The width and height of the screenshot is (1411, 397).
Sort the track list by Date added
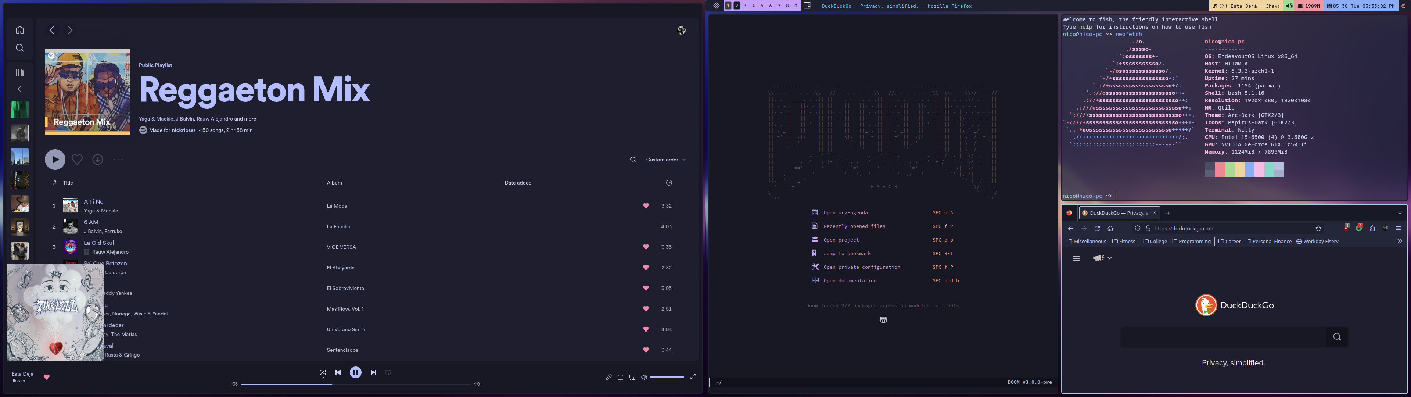[518, 183]
